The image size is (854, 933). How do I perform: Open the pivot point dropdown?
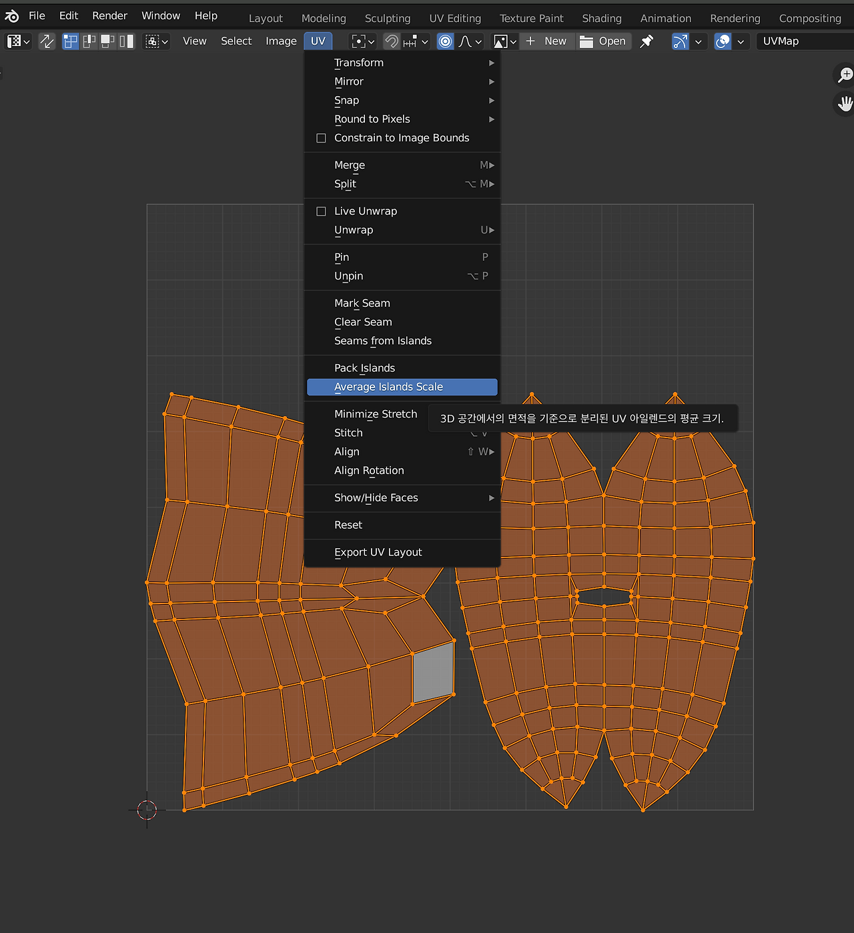point(364,41)
